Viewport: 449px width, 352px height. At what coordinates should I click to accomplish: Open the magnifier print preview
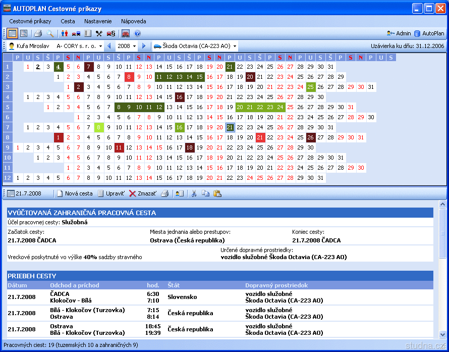[x=50, y=33]
